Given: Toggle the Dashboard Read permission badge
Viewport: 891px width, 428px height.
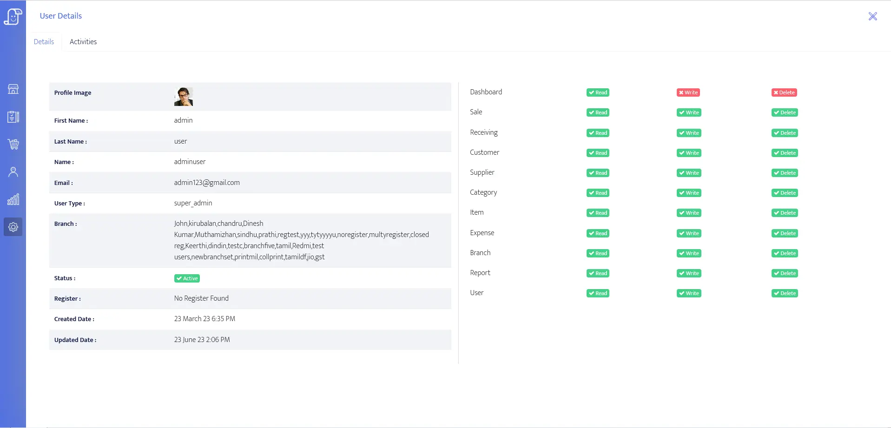Looking at the screenshot, I should (x=598, y=92).
